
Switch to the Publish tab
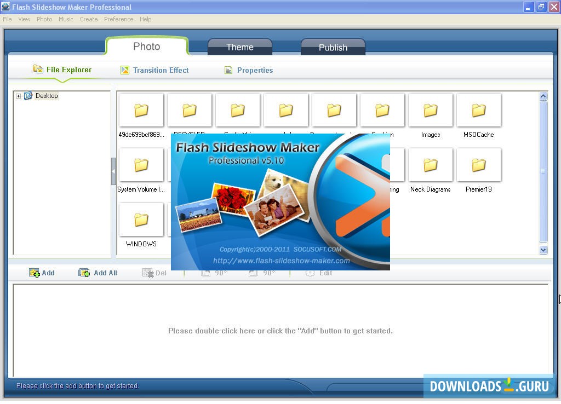tap(333, 47)
